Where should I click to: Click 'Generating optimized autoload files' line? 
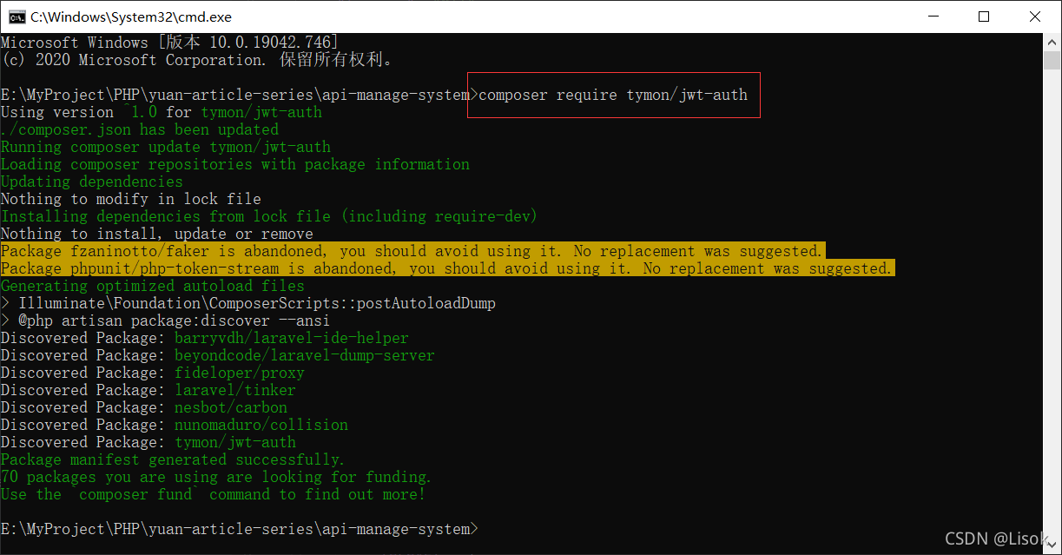[153, 286]
